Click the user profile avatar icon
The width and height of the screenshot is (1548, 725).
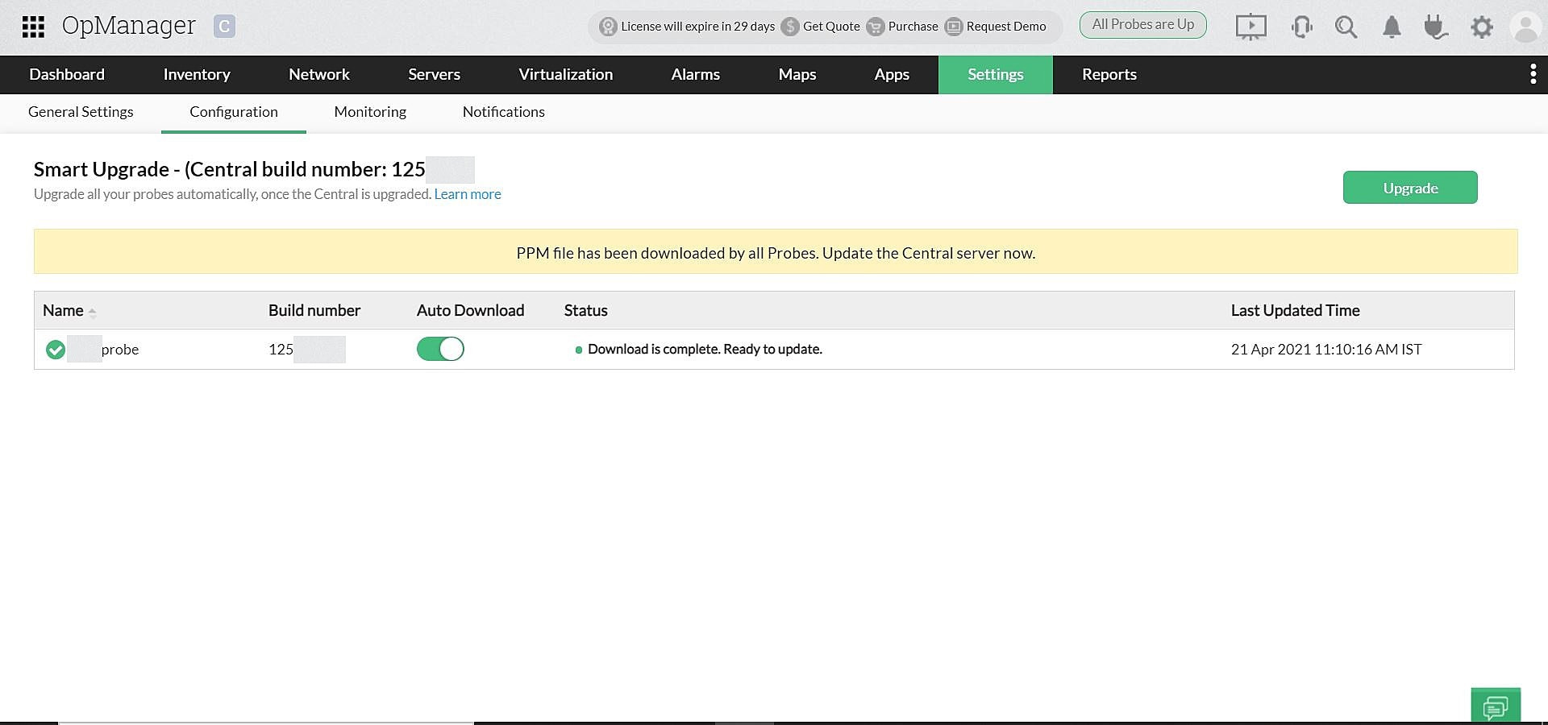coord(1525,27)
